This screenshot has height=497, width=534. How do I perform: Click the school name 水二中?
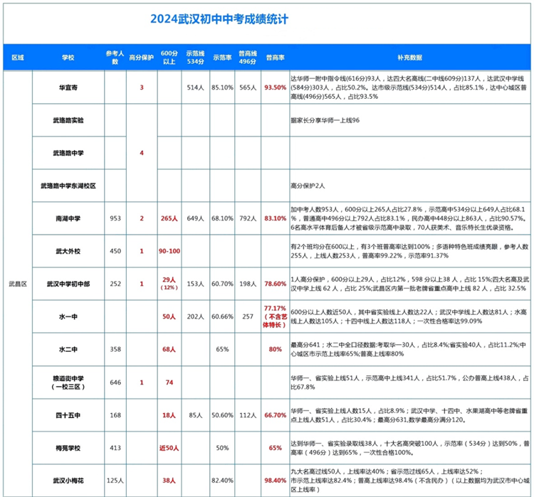pos(68,349)
